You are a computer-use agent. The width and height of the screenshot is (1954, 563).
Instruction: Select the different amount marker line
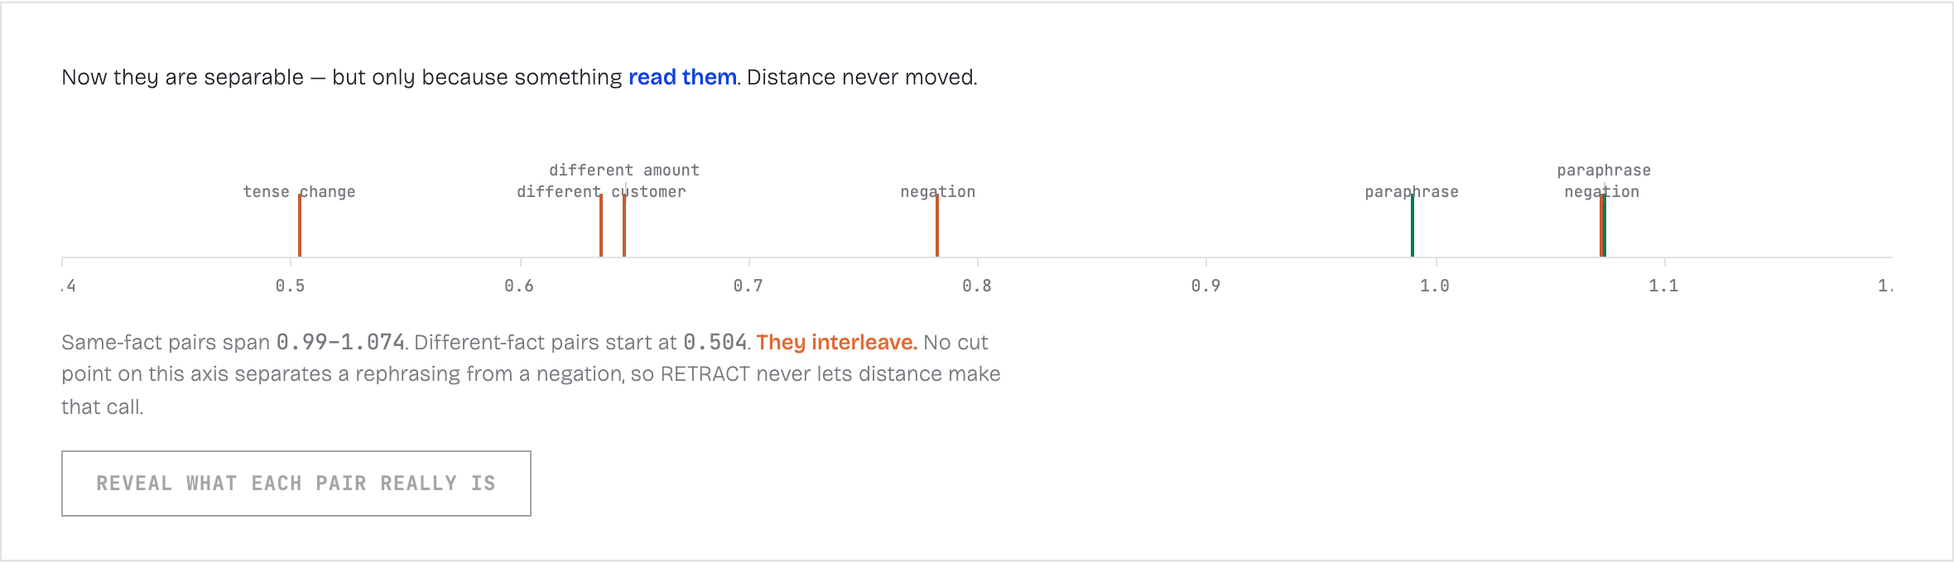(x=624, y=225)
